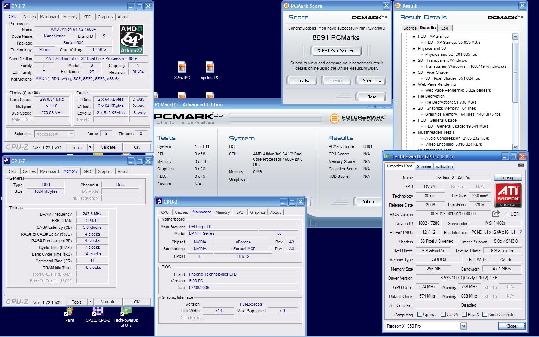539x337 pixels.
Task: Open Caches tab in top CPU-Z window
Action: coord(29,17)
